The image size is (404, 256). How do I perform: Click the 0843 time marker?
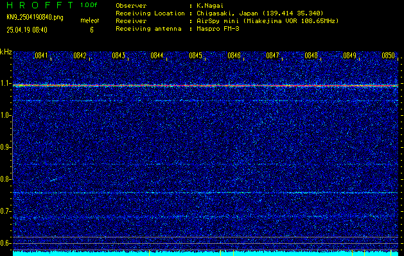(119, 56)
